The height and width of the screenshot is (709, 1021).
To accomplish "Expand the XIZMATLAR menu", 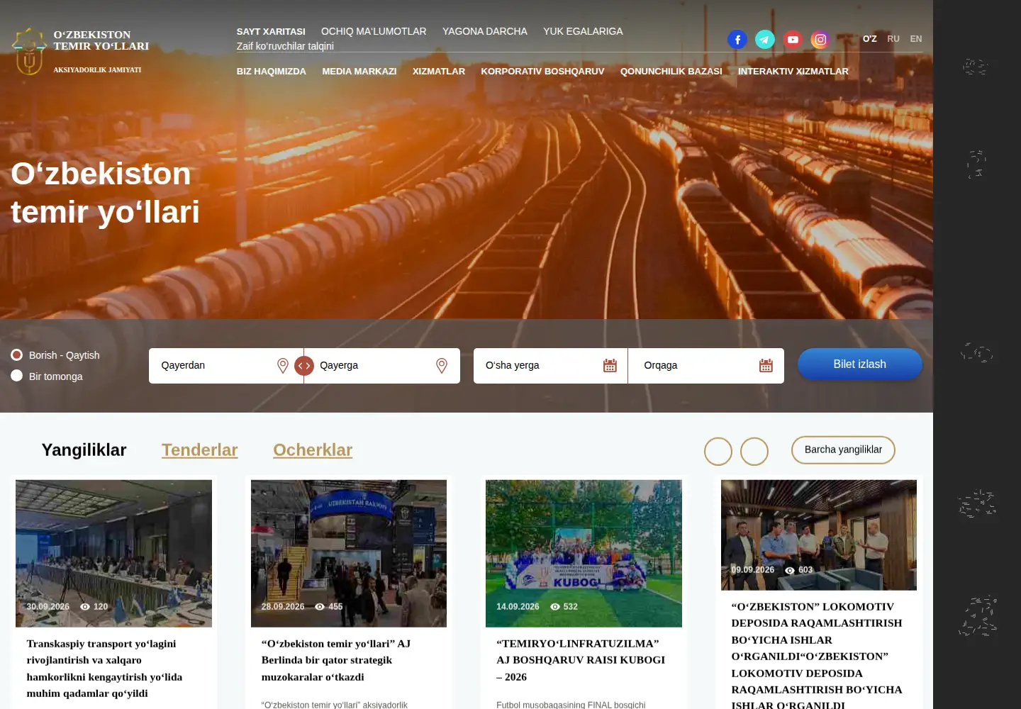I will [x=439, y=72].
